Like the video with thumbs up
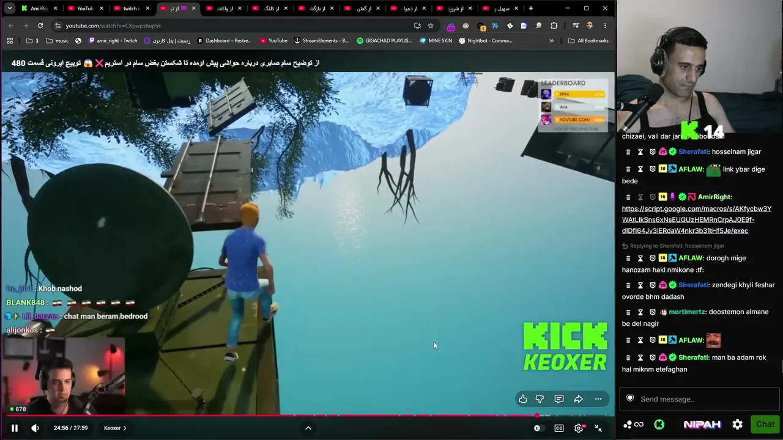The height and width of the screenshot is (440, 783). click(523, 399)
